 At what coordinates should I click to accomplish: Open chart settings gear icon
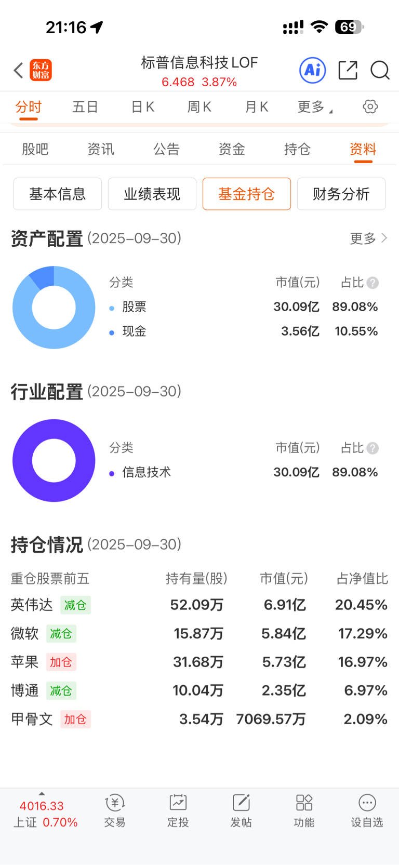pyautogui.click(x=370, y=107)
